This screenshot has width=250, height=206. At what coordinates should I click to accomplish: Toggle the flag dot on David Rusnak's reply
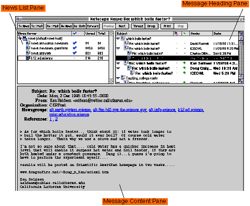pos(177,43)
